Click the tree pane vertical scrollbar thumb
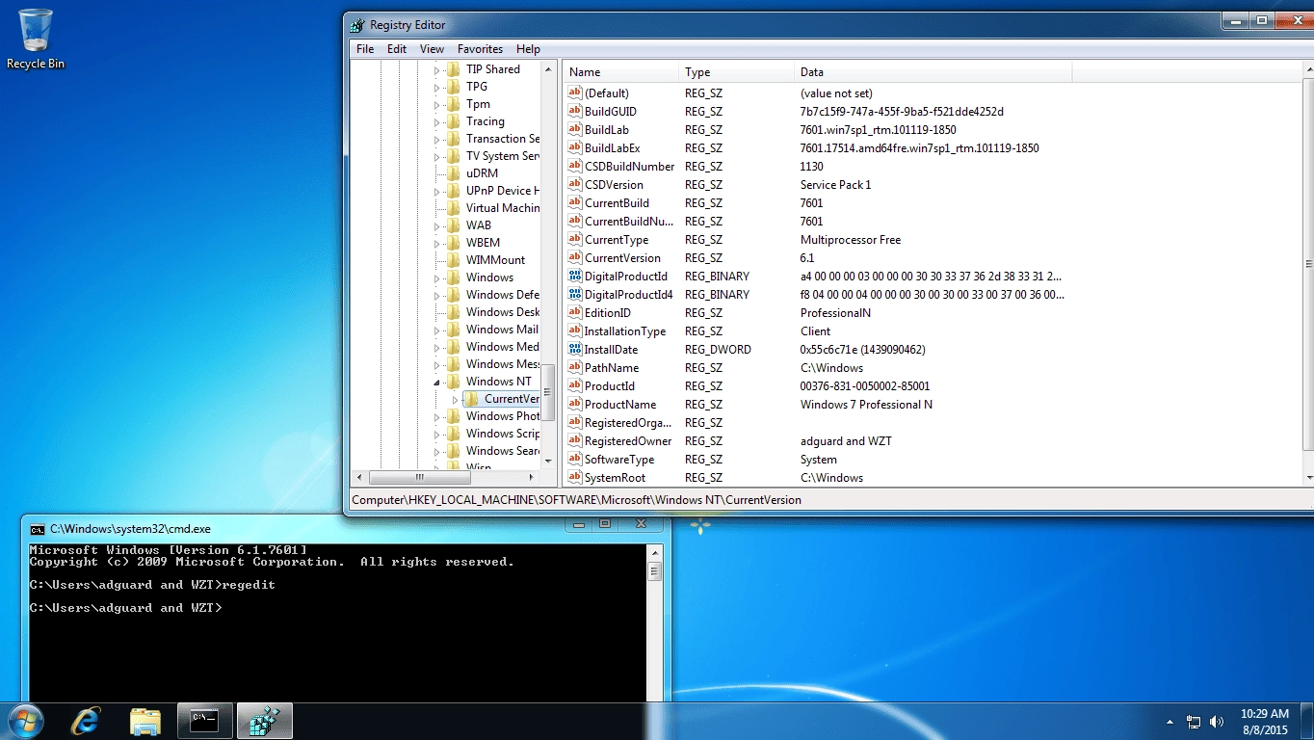 548,392
